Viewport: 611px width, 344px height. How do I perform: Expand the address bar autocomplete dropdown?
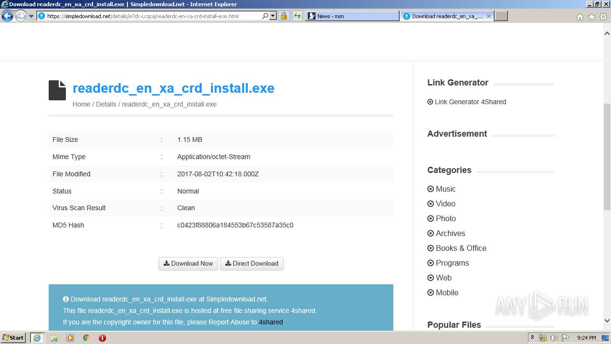coord(273,16)
